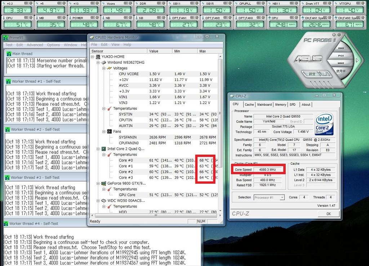The width and height of the screenshot is (369, 266).
Task: Open the File menu in Hardware Monitor
Action: pos(94,45)
